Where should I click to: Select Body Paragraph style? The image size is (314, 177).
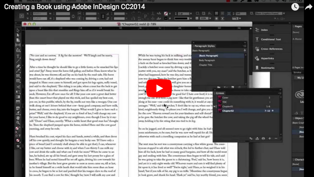coord(208,60)
